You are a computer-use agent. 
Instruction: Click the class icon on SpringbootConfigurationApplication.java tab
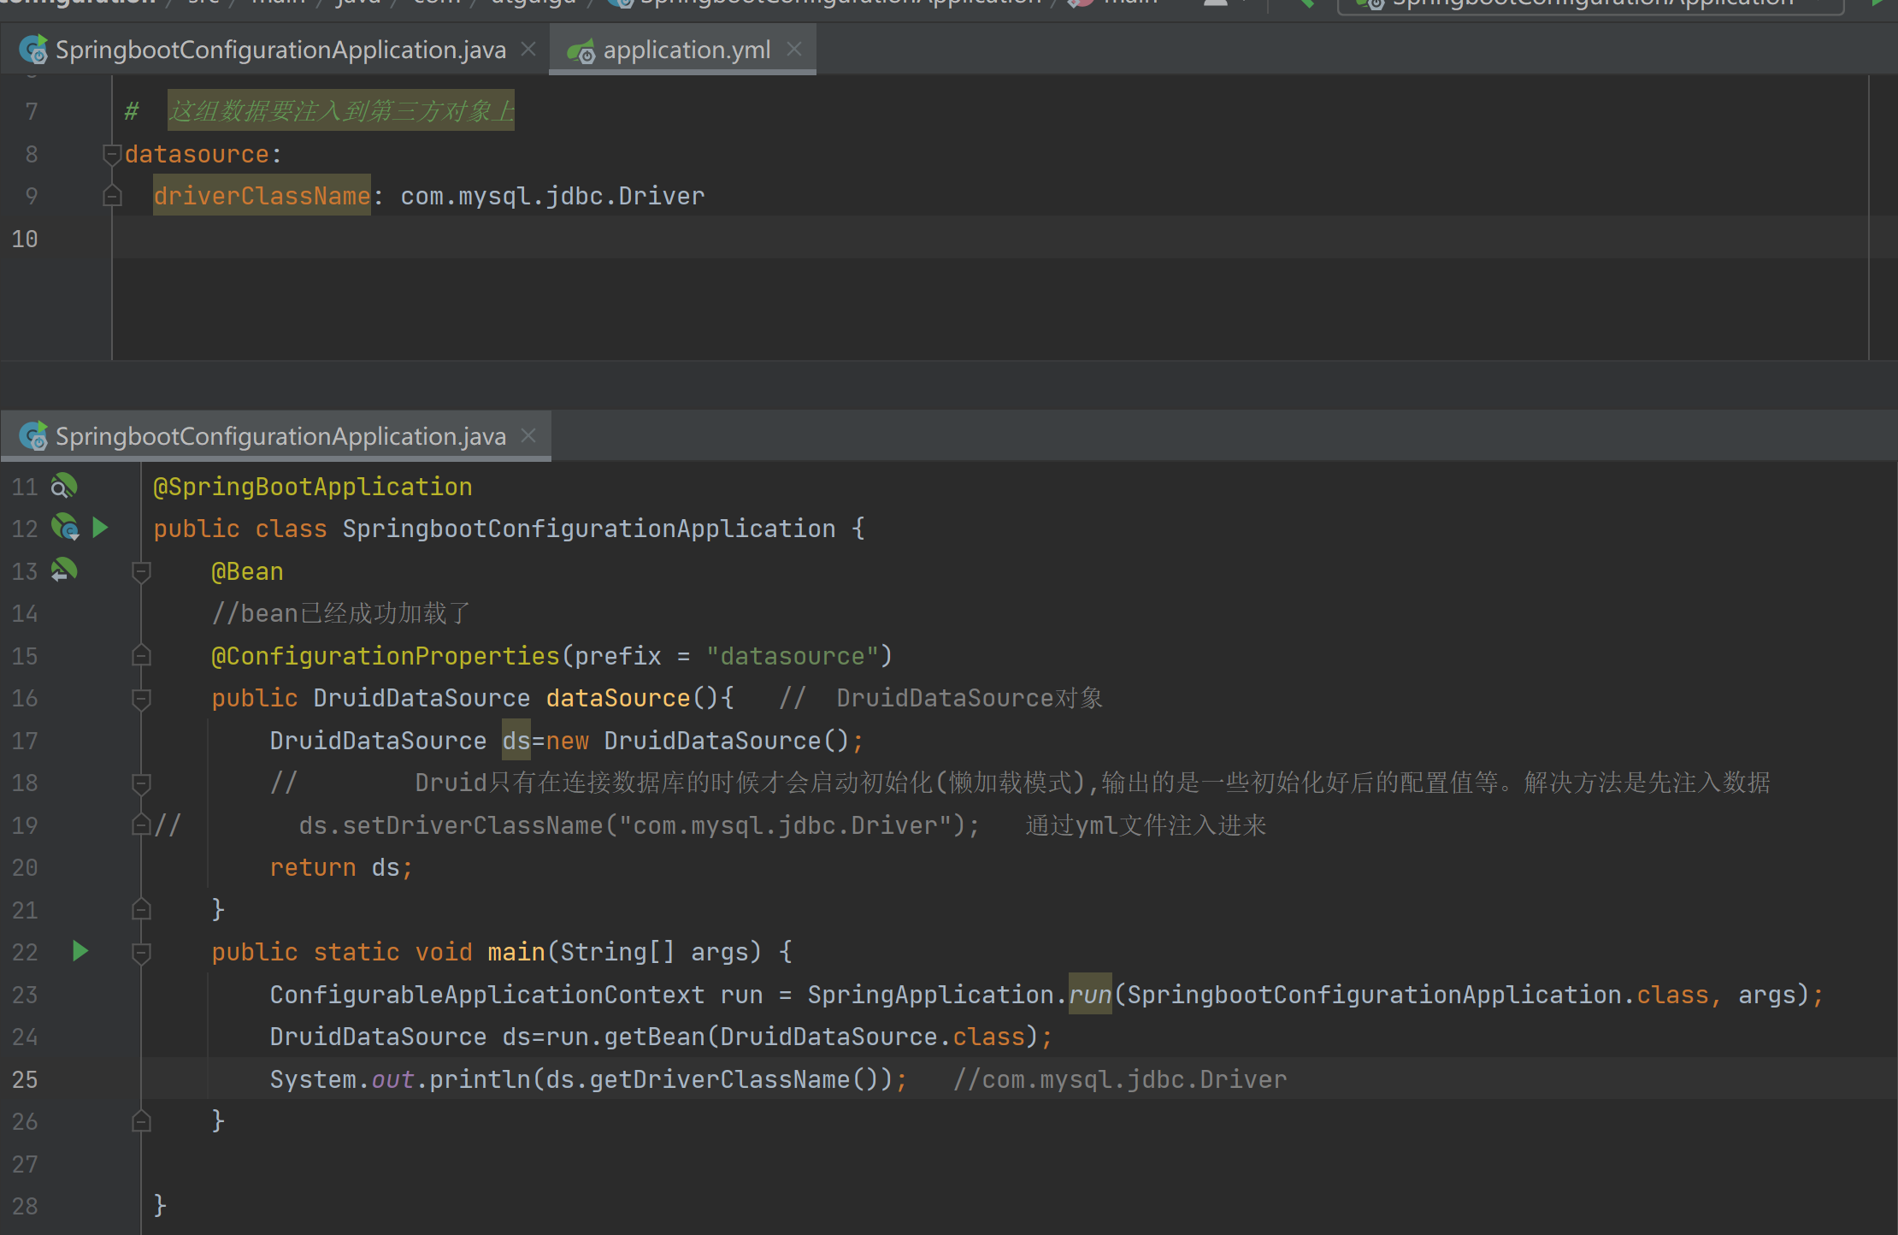pyautogui.click(x=34, y=50)
